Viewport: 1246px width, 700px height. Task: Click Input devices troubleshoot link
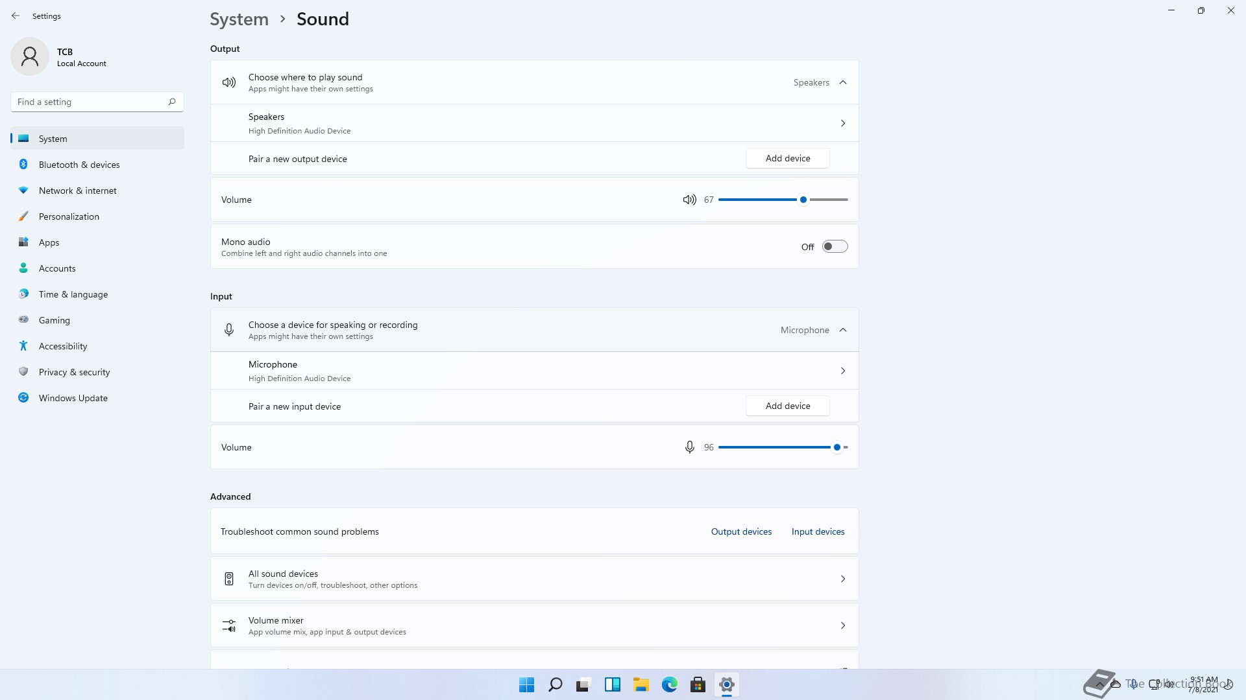pyautogui.click(x=818, y=531)
